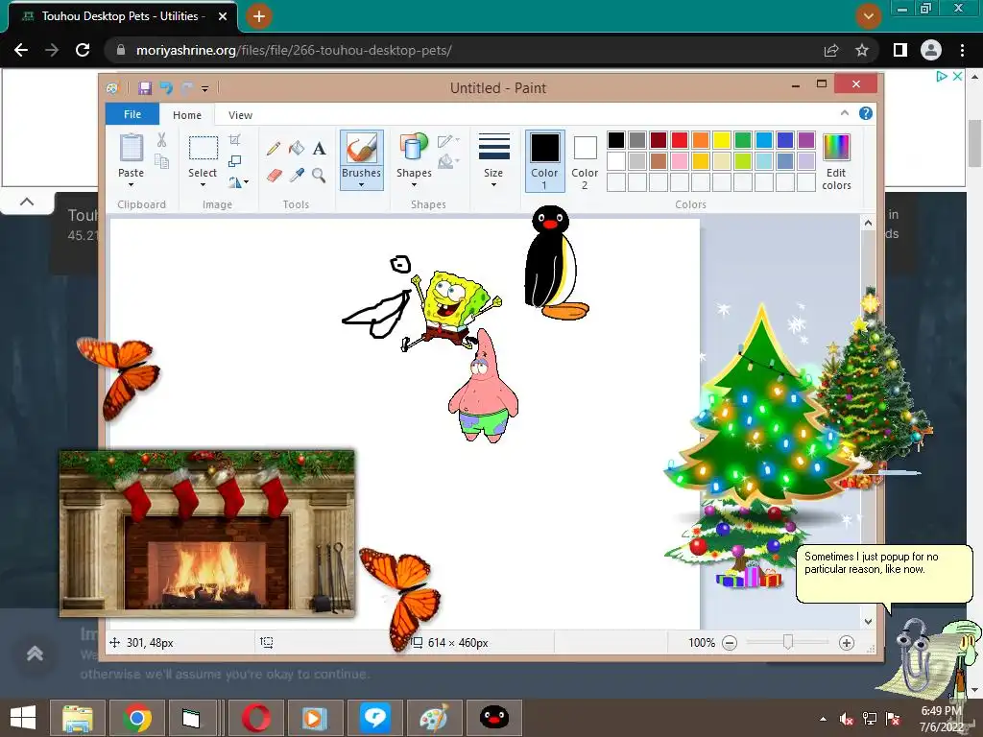Open the File menu in Paint
Viewport: 983px width, 737px height.
(x=132, y=114)
